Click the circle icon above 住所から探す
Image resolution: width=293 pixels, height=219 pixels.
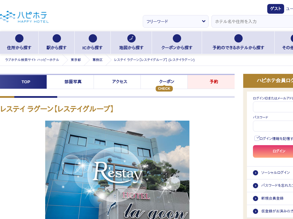point(19,38)
